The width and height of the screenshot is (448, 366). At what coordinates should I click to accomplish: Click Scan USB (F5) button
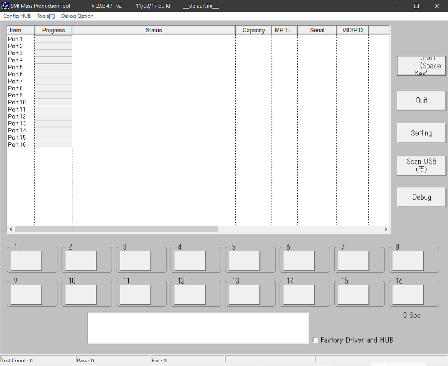tap(421, 165)
